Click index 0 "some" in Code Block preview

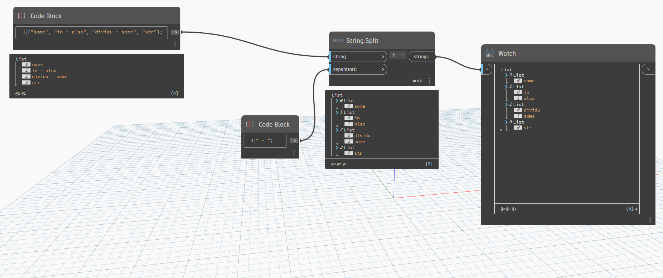coord(37,65)
